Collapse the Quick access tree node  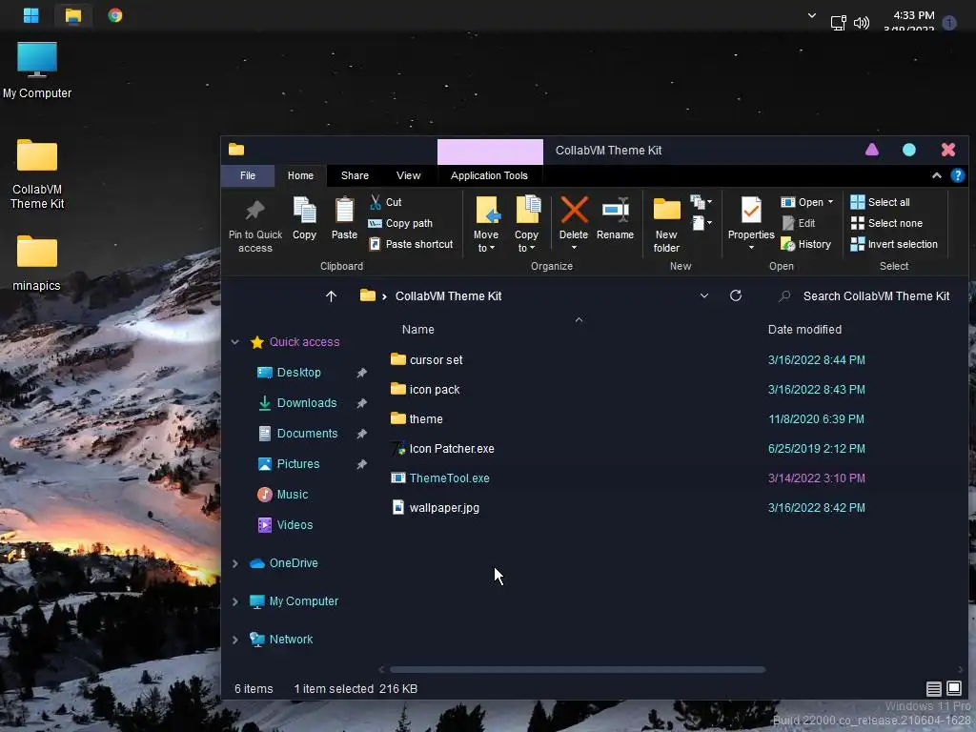(x=235, y=342)
